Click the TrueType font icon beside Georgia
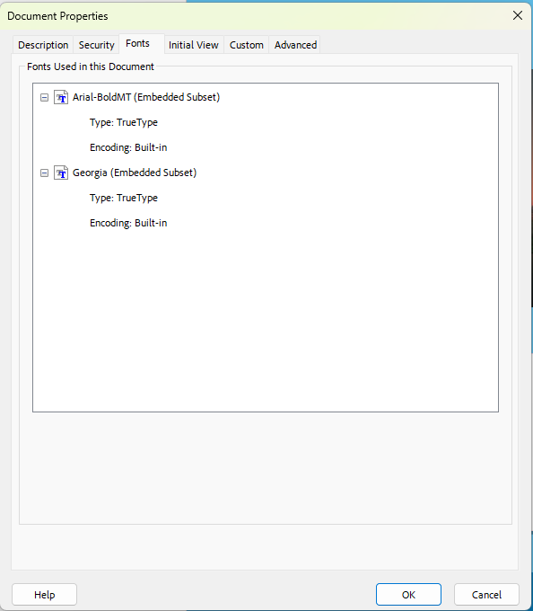The height and width of the screenshot is (611, 533). 61,173
